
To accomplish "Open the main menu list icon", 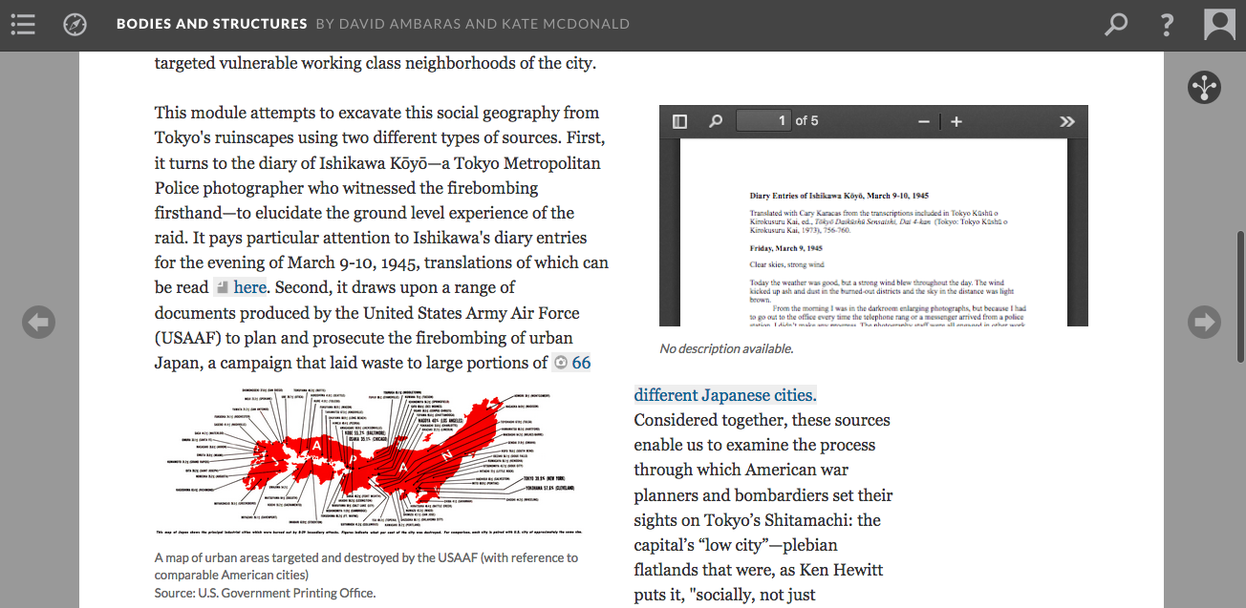I will [x=23, y=25].
